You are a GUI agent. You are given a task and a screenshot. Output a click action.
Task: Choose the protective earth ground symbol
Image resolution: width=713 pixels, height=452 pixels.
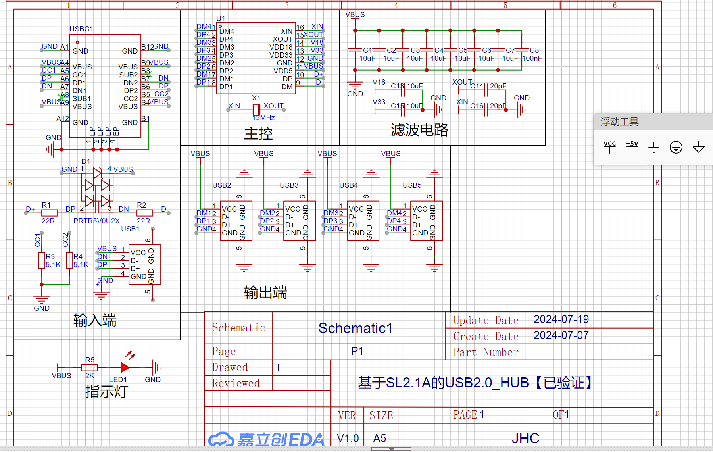(676, 147)
